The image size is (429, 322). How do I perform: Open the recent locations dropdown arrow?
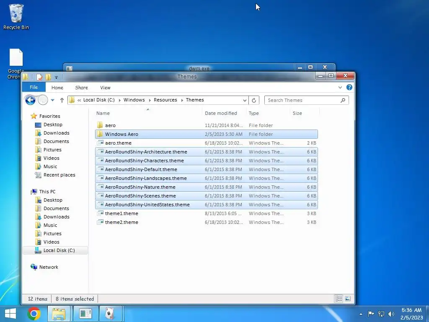click(x=52, y=100)
